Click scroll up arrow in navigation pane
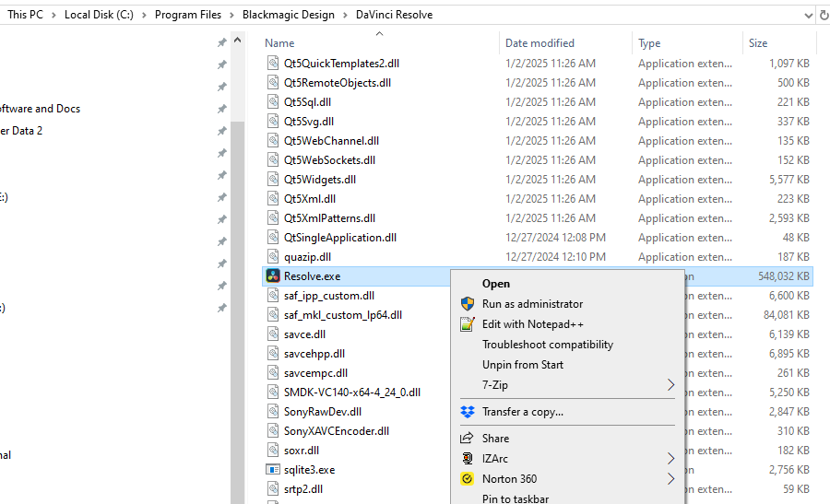 coord(238,41)
